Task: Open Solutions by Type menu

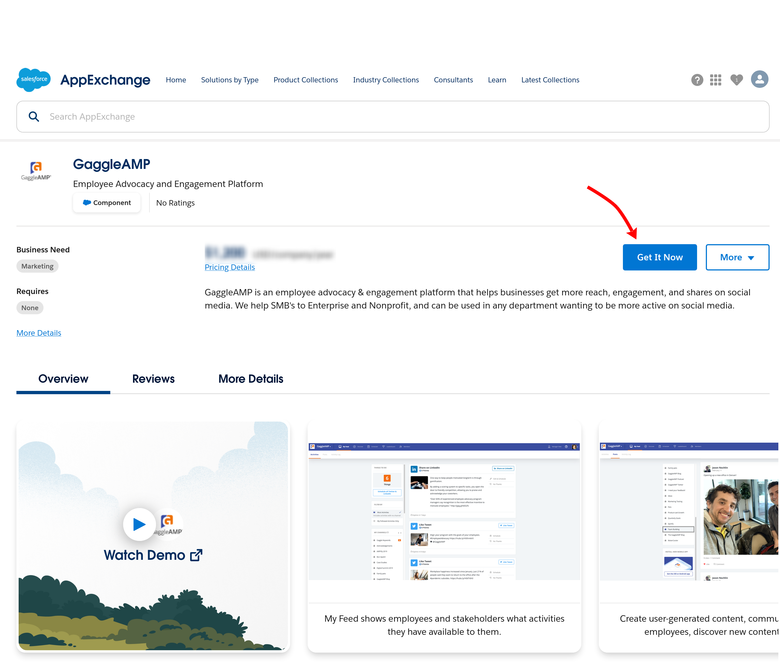Action: click(x=230, y=80)
